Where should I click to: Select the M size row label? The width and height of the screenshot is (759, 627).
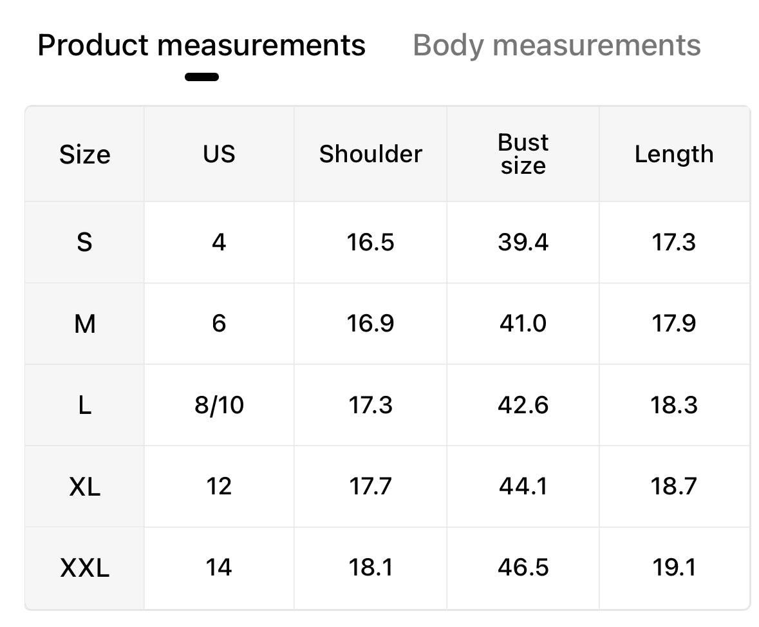pyautogui.click(x=85, y=323)
